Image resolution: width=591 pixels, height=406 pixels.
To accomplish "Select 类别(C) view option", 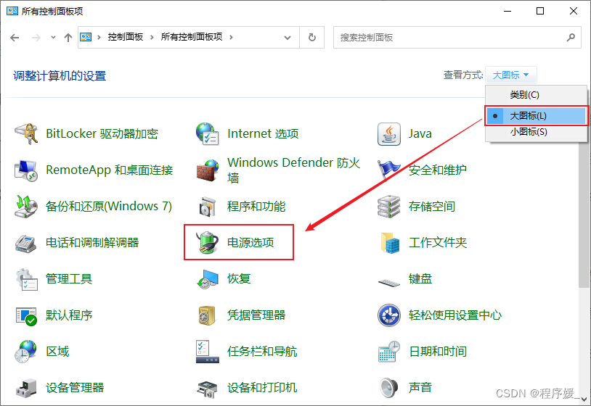I will point(536,95).
